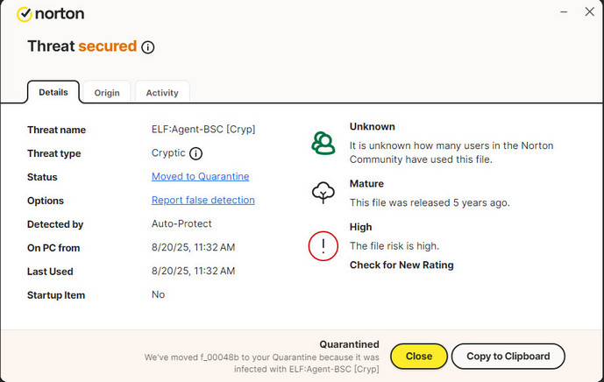
Task: Click info icon next to Cryptic
Action: (196, 153)
